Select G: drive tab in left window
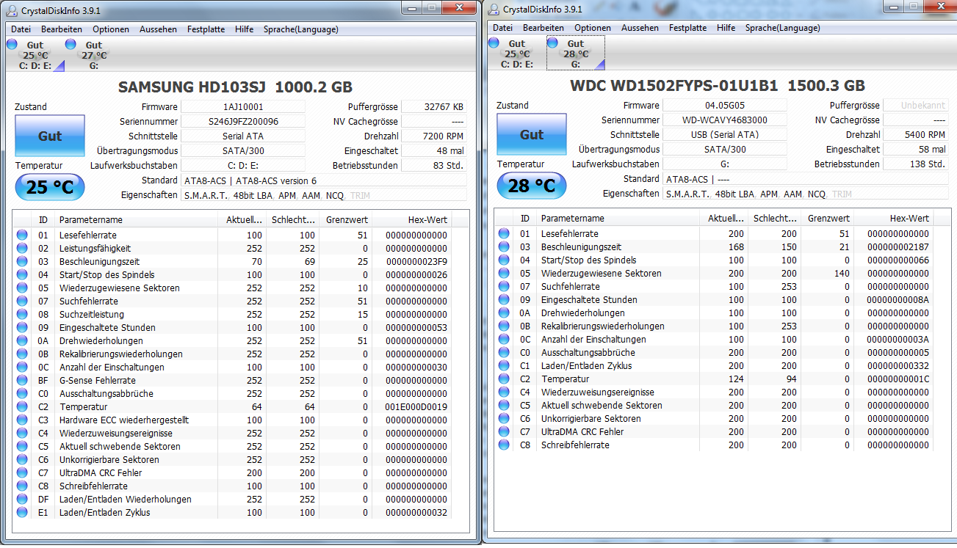 click(x=93, y=55)
